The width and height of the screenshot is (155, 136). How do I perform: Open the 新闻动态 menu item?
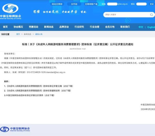click(49, 27)
